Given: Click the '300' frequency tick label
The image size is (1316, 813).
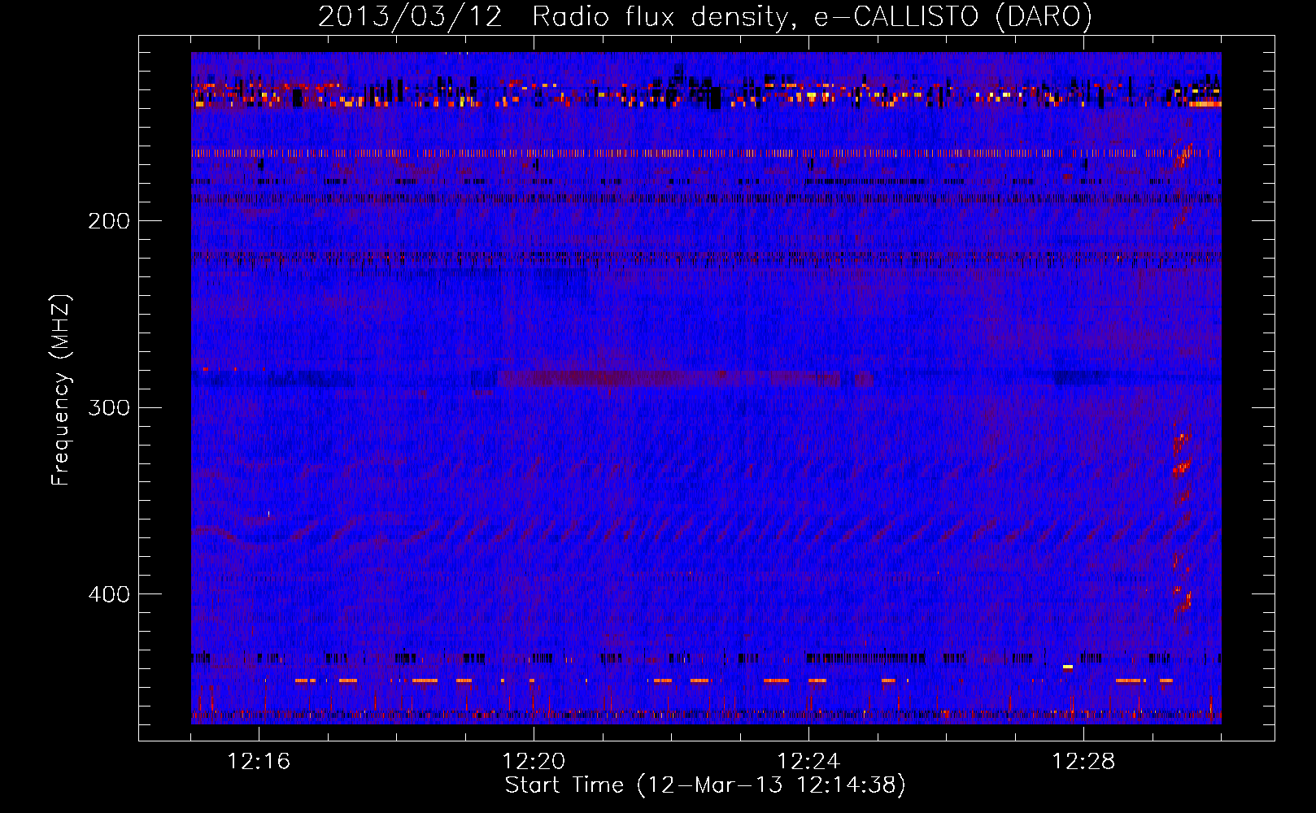Looking at the screenshot, I should click(x=108, y=407).
